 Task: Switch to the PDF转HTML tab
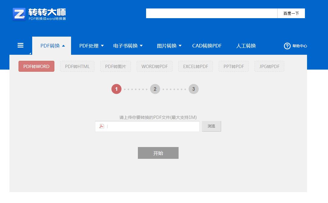pos(77,66)
